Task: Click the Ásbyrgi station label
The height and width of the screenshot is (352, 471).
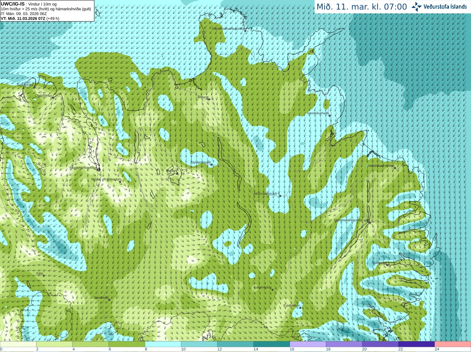Action: pos(203,97)
